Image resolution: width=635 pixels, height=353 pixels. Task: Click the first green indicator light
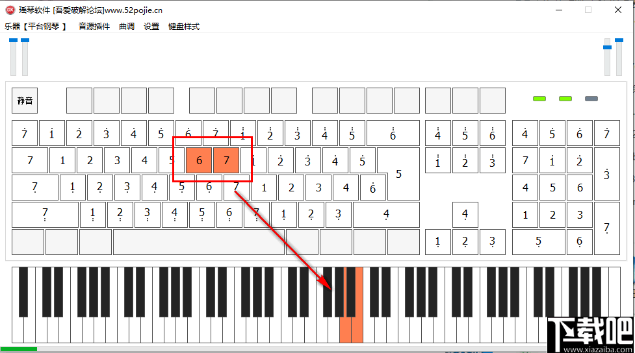click(539, 99)
